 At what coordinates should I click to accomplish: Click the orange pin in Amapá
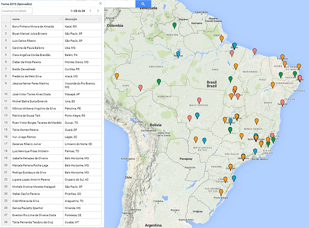click(x=222, y=39)
